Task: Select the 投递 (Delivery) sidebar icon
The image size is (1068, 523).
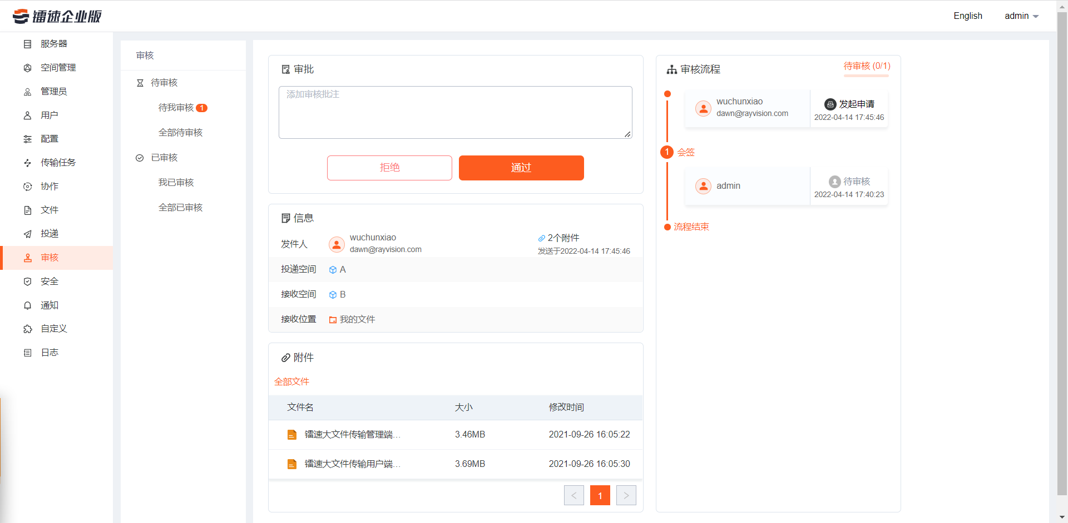Action: [27, 234]
